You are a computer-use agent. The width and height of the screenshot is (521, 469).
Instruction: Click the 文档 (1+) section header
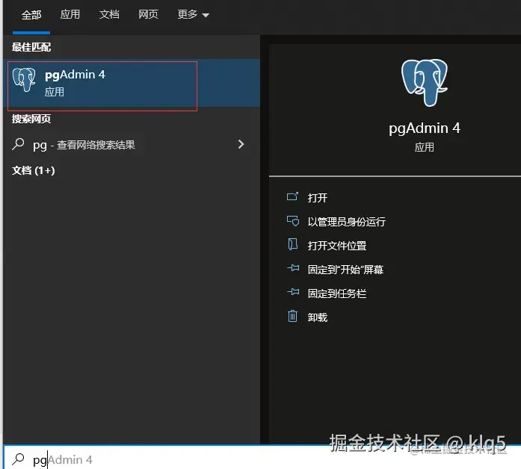coord(33,170)
